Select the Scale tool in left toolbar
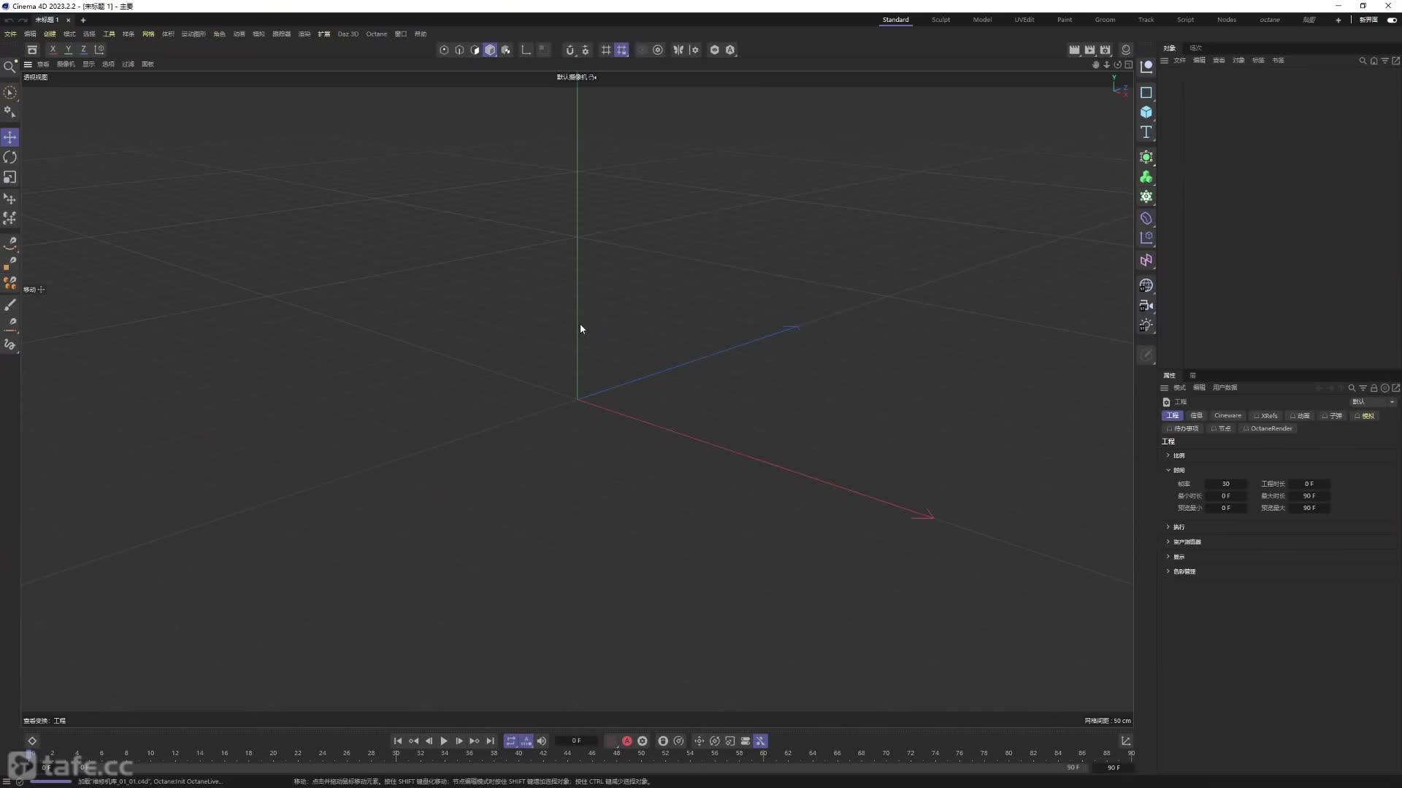Image resolution: width=1402 pixels, height=788 pixels. [x=9, y=177]
